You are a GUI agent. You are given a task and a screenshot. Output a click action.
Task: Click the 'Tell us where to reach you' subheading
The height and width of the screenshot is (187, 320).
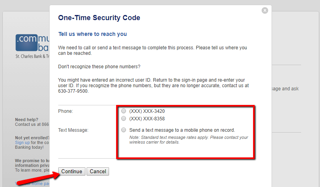[x=92, y=34]
